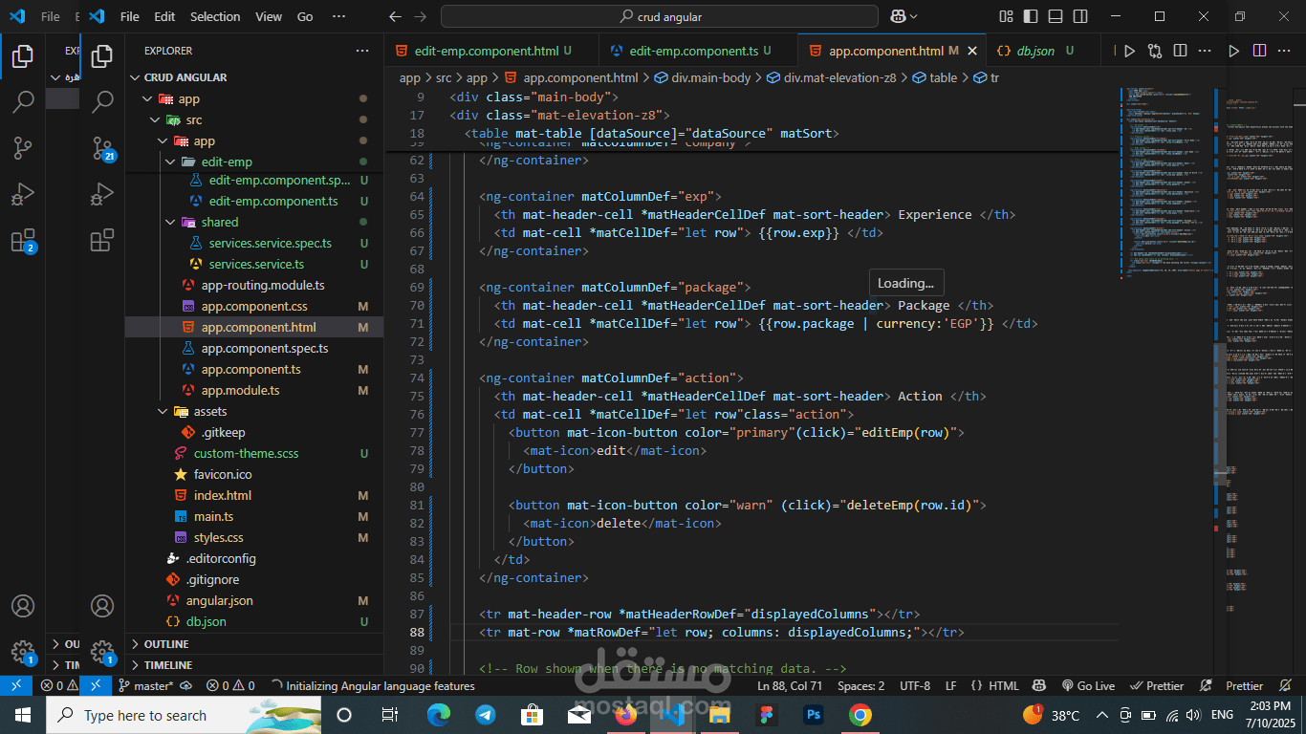Image resolution: width=1306 pixels, height=734 pixels.
Task: Open errors and warnings counter beside the cloud icon
Action: [230, 685]
